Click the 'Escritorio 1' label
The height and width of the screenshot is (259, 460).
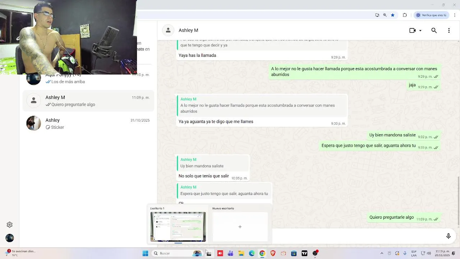pos(157,208)
